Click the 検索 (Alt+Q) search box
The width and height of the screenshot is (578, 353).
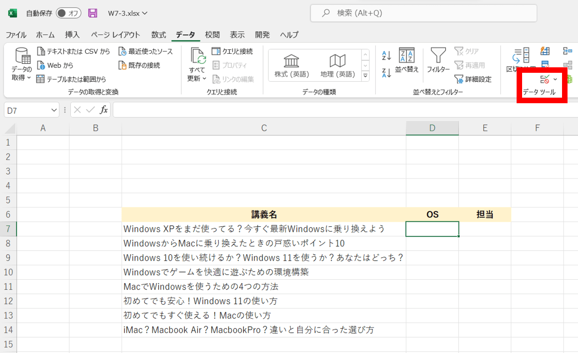click(424, 13)
